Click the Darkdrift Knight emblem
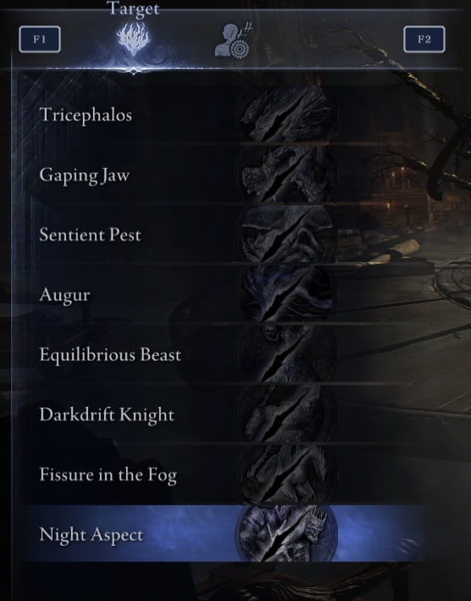Image resolution: width=471 pixels, height=601 pixels. (x=286, y=414)
